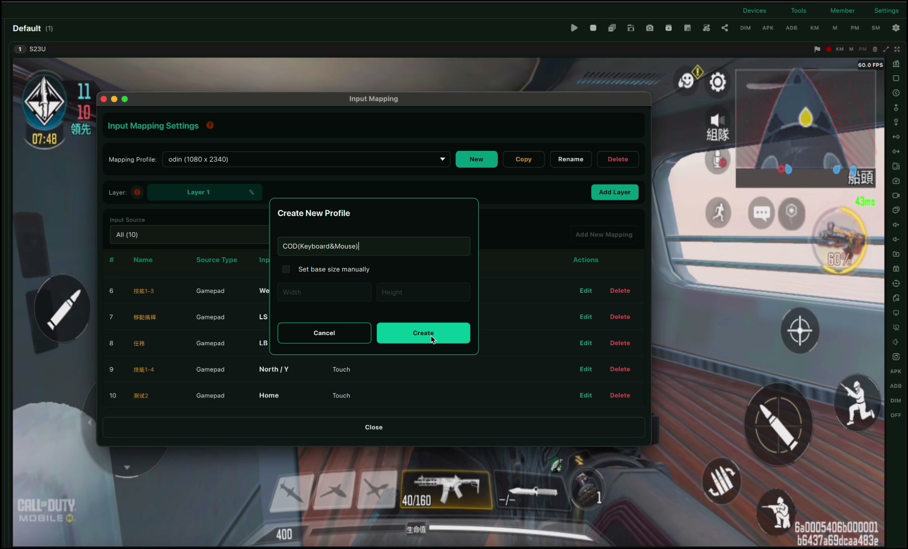The image size is (908, 549).
Task: Click the Rename profile button
Action: (x=570, y=159)
